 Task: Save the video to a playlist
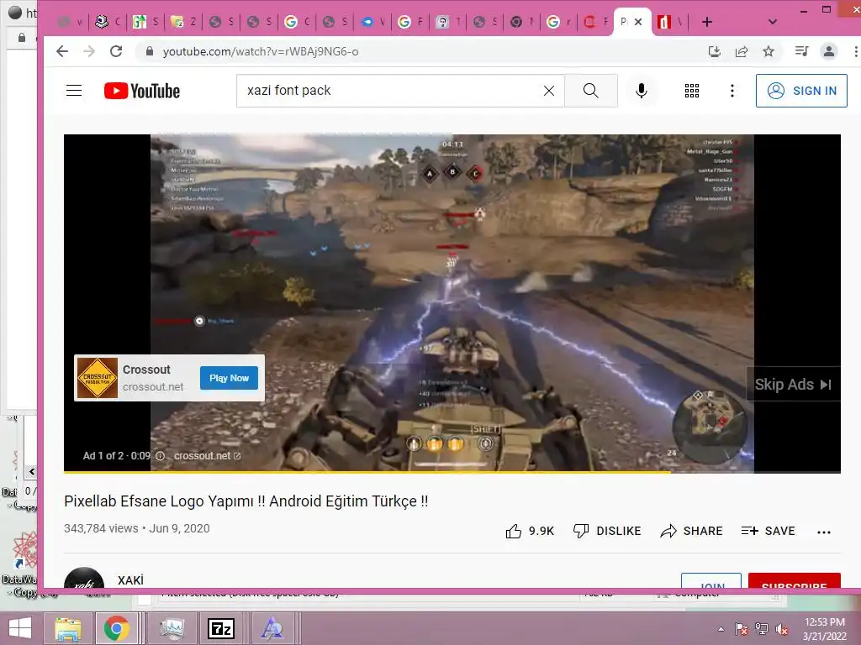769,531
